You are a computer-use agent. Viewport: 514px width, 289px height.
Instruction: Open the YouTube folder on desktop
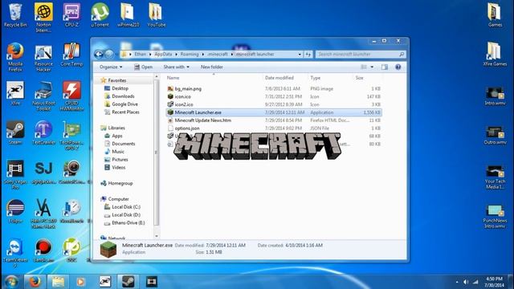coord(157,15)
